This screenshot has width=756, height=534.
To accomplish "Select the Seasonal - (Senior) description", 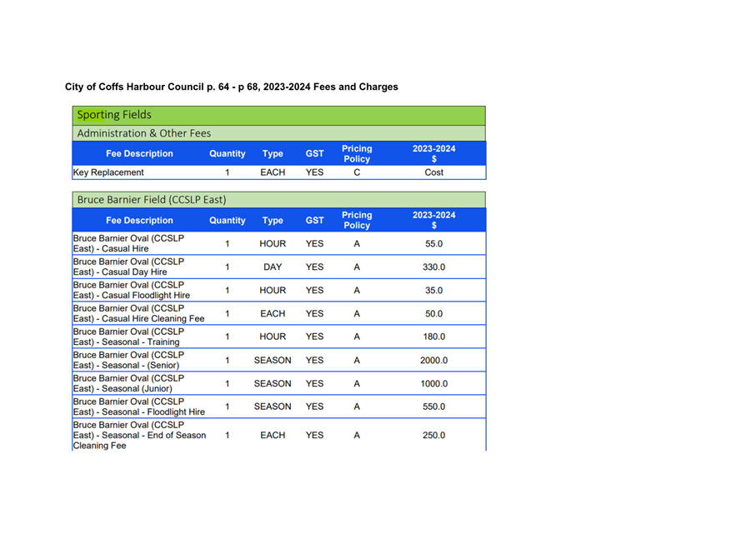I will pyautogui.click(x=128, y=360).
